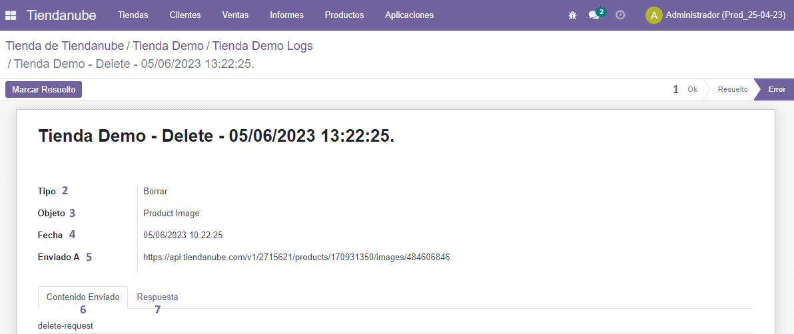The height and width of the screenshot is (334, 794).
Task: Open the Informes menu
Action: pyautogui.click(x=286, y=15)
